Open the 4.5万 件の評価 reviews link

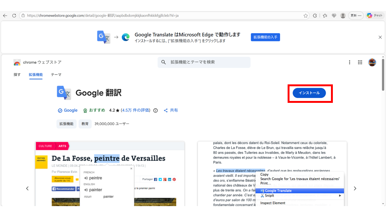point(136,110)
